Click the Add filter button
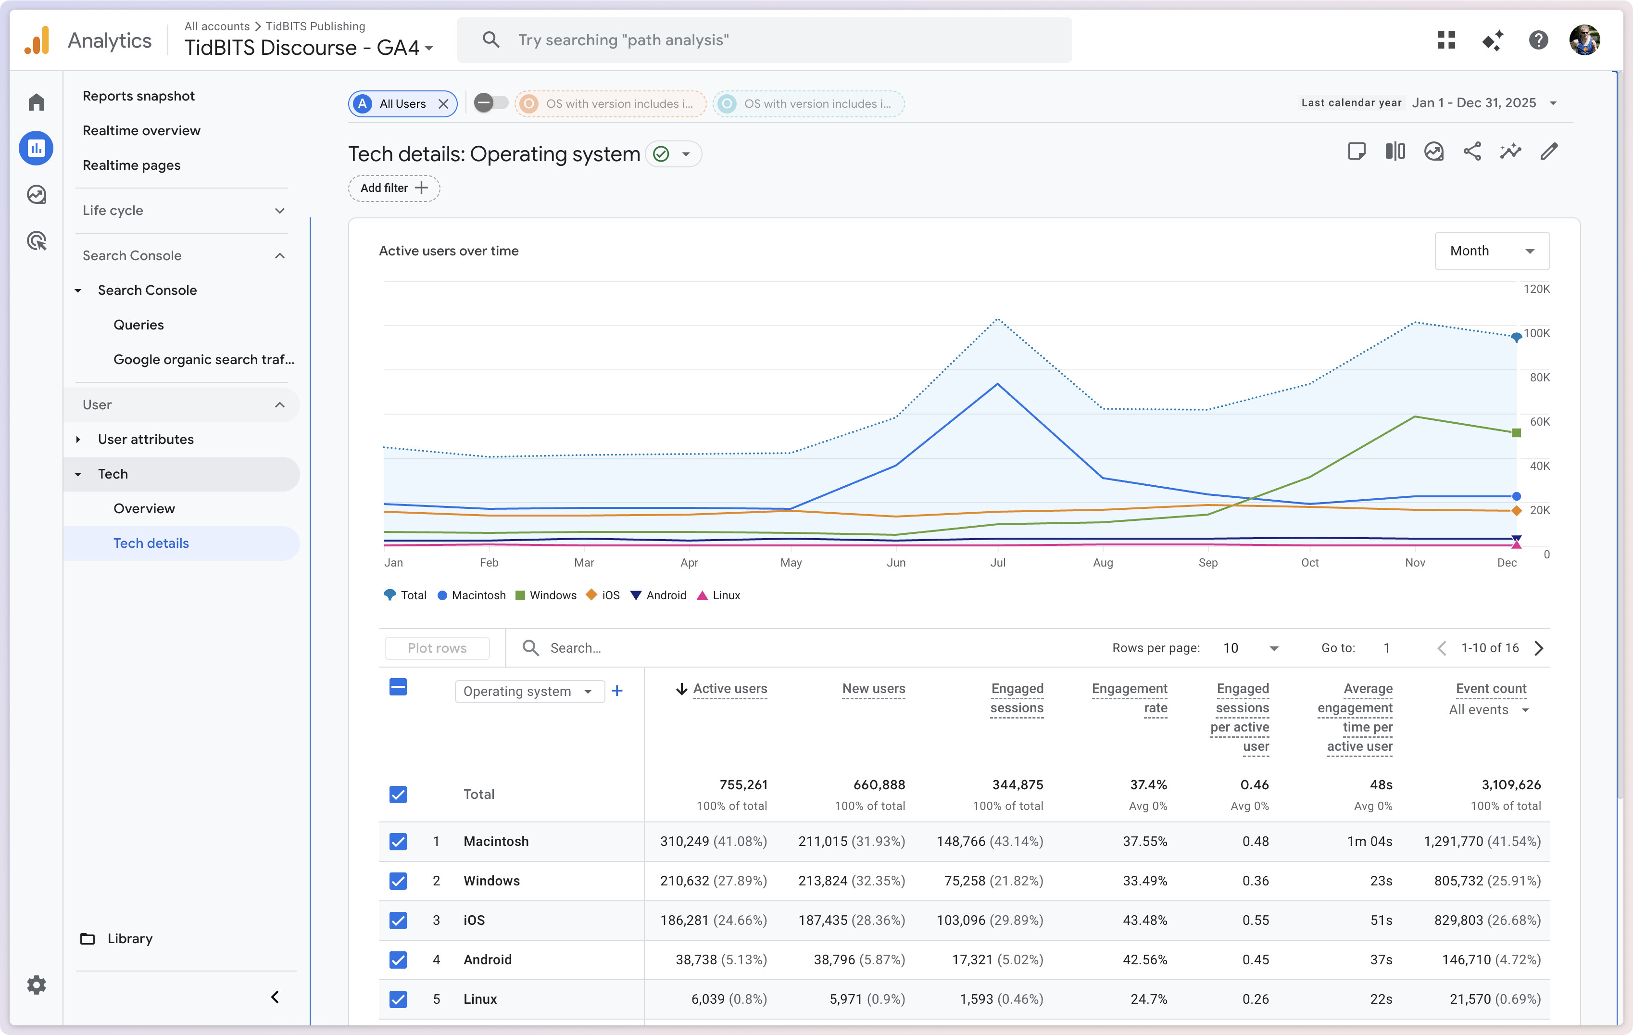The height and width of the screenshot is (1035, 1633). coord(393,188)
